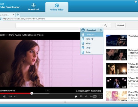Open video player settings gear
The width and height of the screenshot is (138, 107).
pos(81,96)
